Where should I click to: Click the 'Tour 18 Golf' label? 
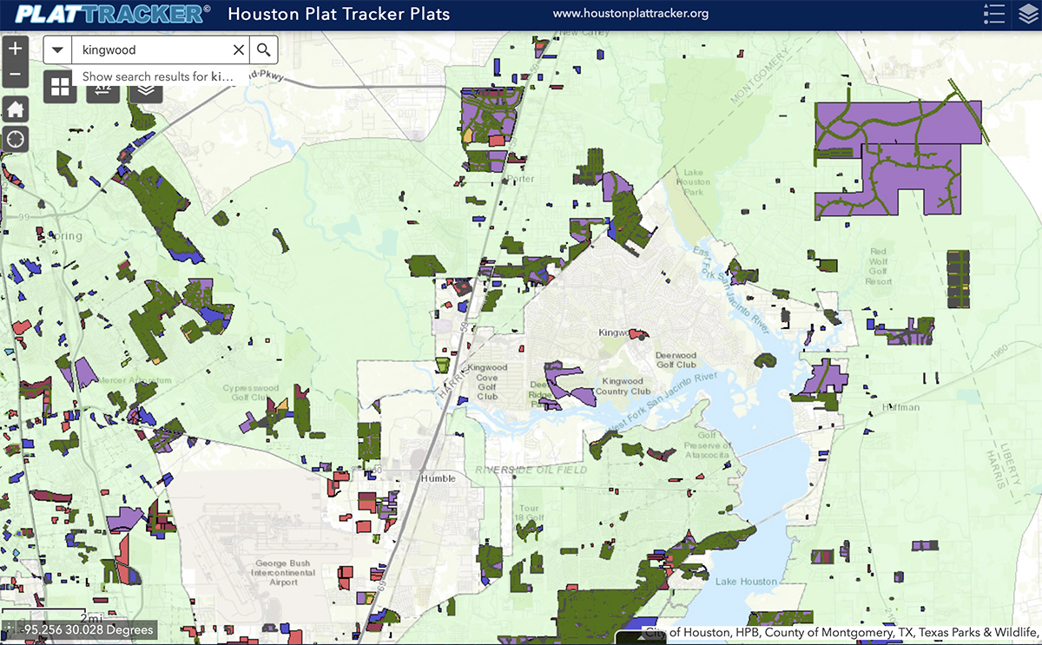(529, 513)
